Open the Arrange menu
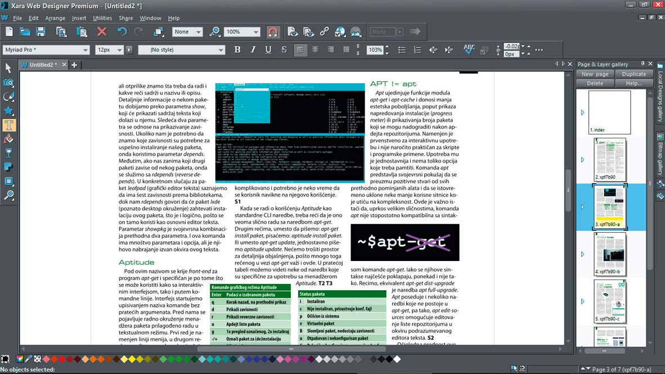Image resolution: width=665 pixels, height=374 pixels. pyautogui.click(x=55, y=18)
